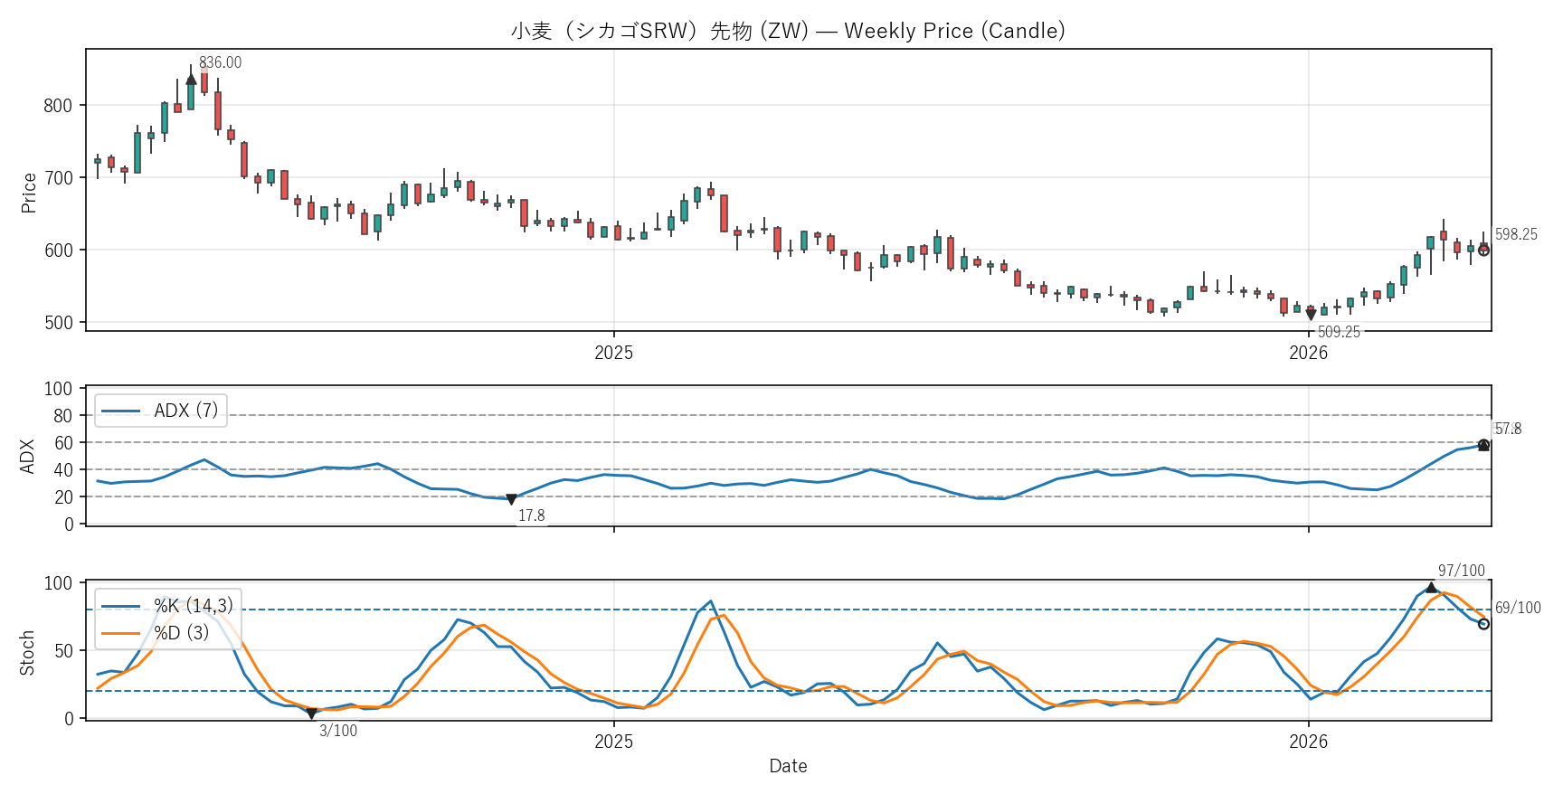Click the Stochastic peak triangle marker at 97/100

click(x=1431, y=588)
